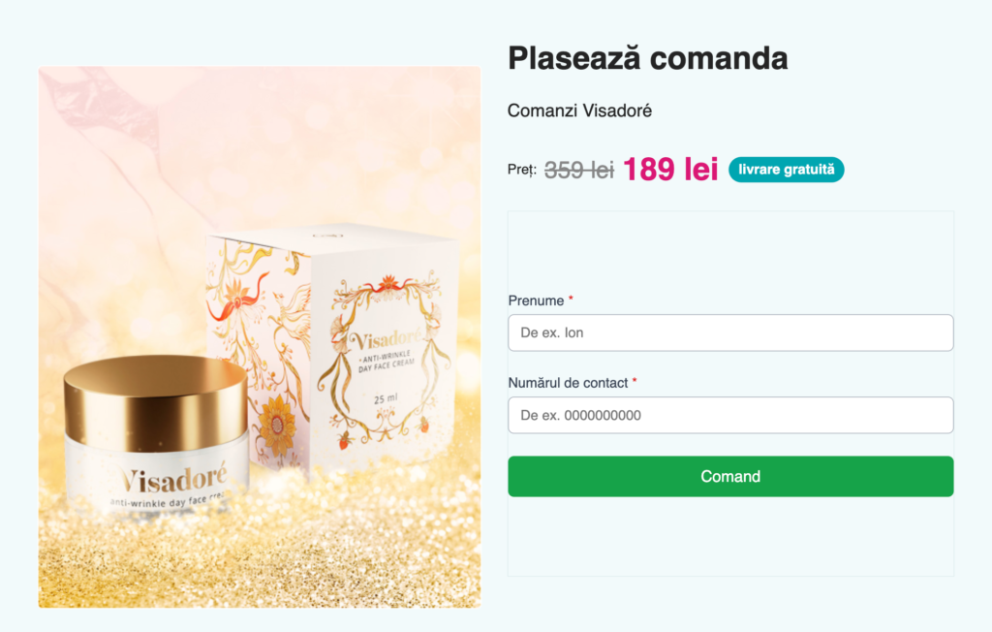Select the Prenume input field
This screenshot has width=992, height=632.
[x=730, y=332]
